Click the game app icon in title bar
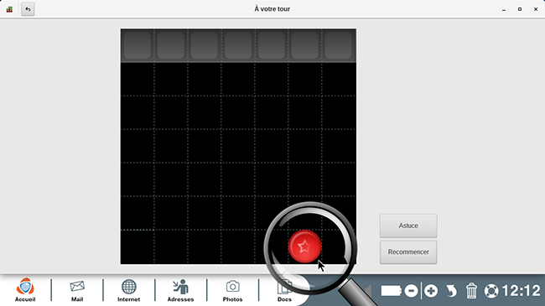Image resolution: width=545 pixels, height=306 pixels. pos(9,9)
